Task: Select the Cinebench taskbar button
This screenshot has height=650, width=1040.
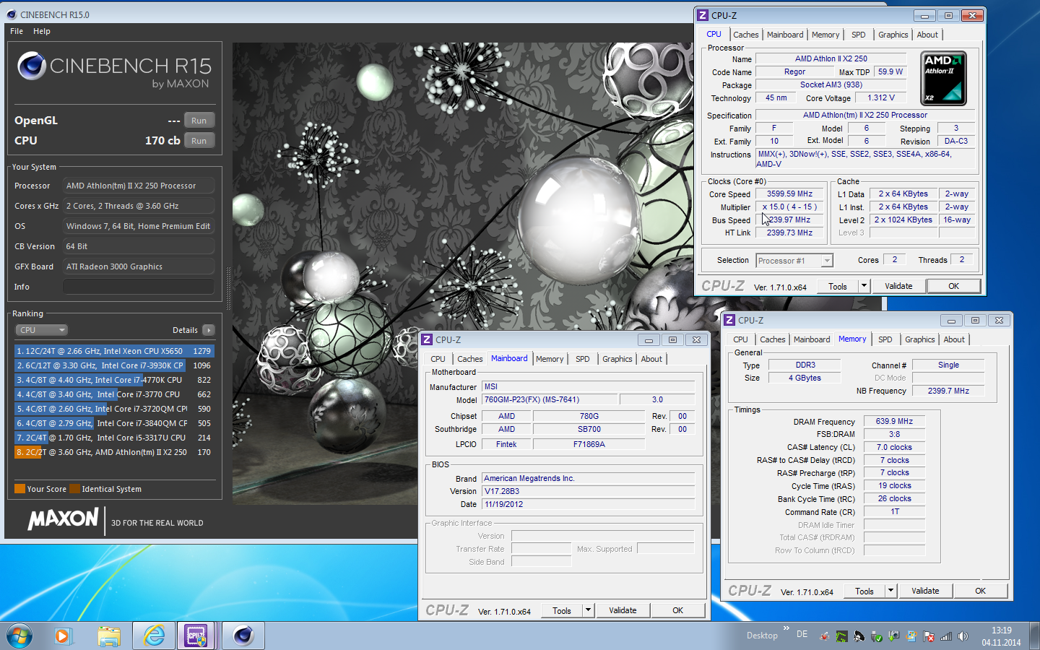Action: click(x=243, y=636)
